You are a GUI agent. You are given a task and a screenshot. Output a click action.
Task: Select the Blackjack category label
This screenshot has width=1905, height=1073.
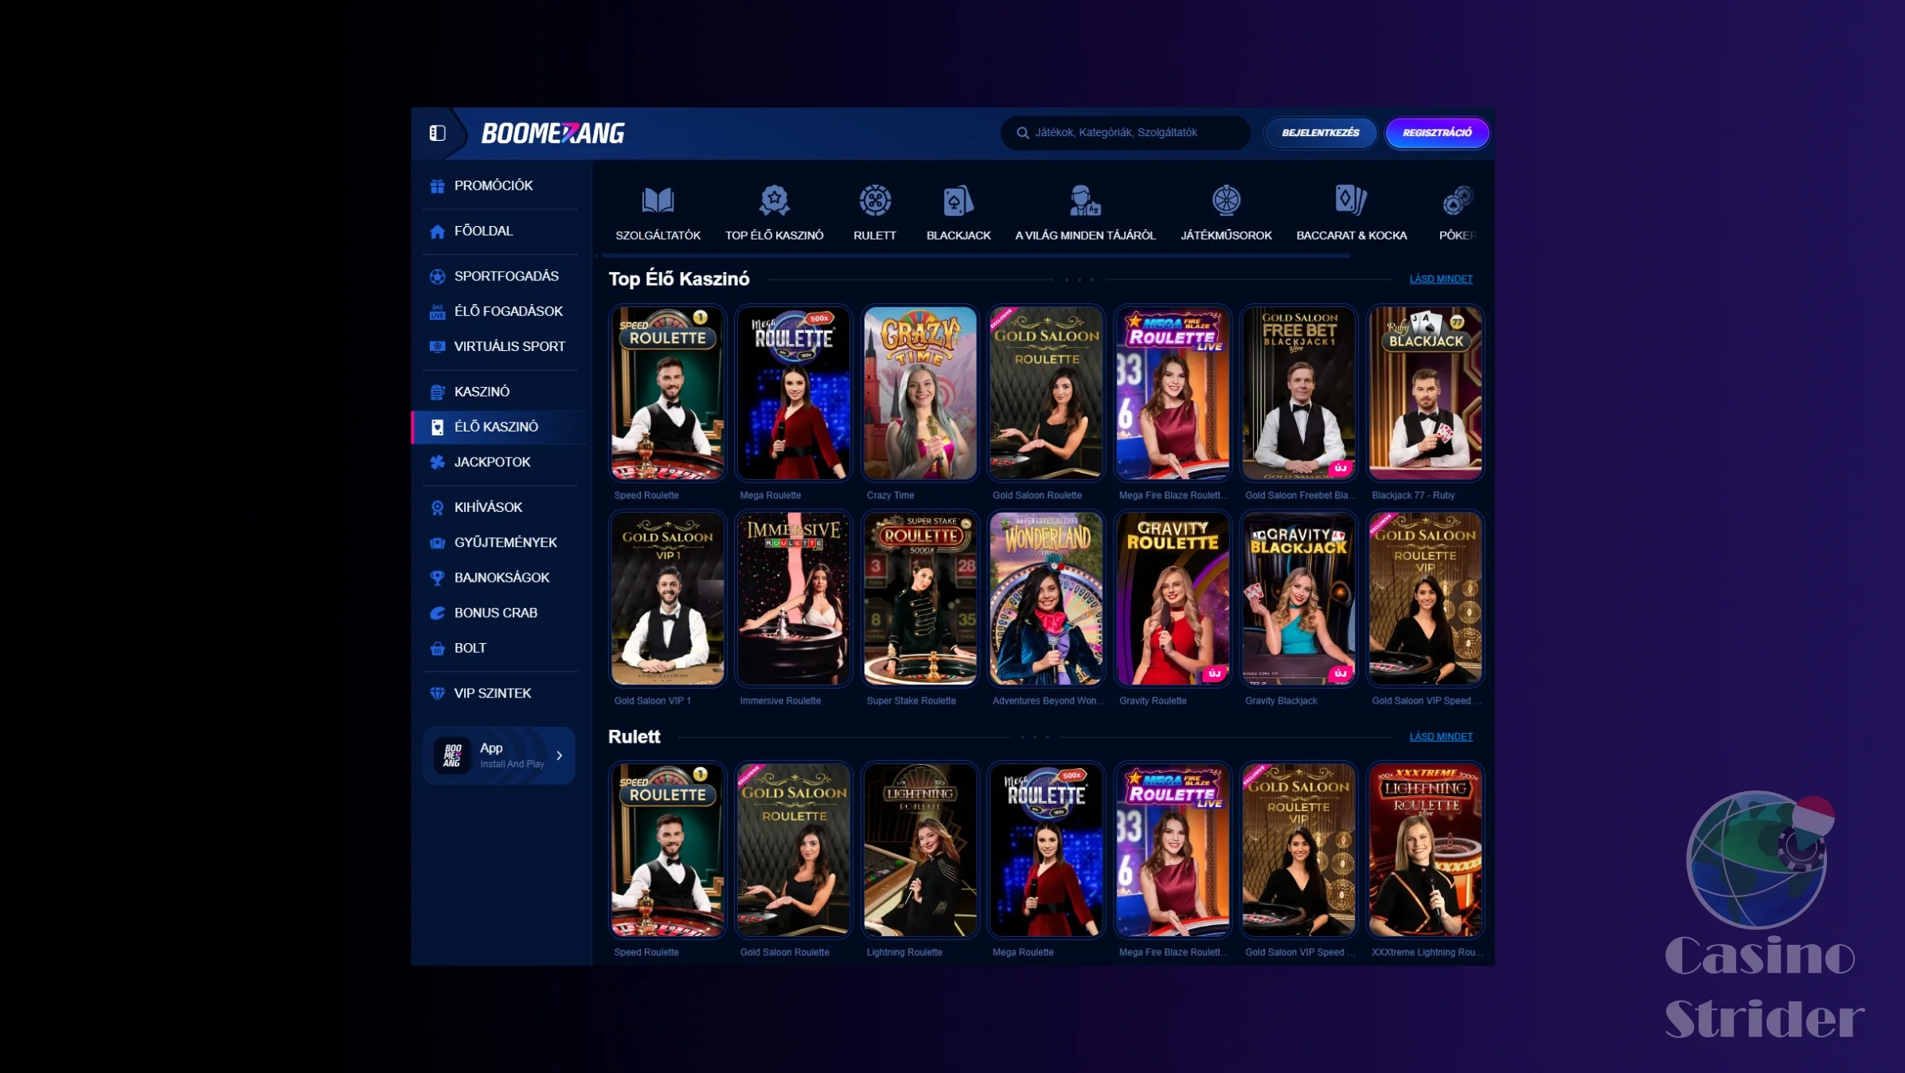(958, 236)
